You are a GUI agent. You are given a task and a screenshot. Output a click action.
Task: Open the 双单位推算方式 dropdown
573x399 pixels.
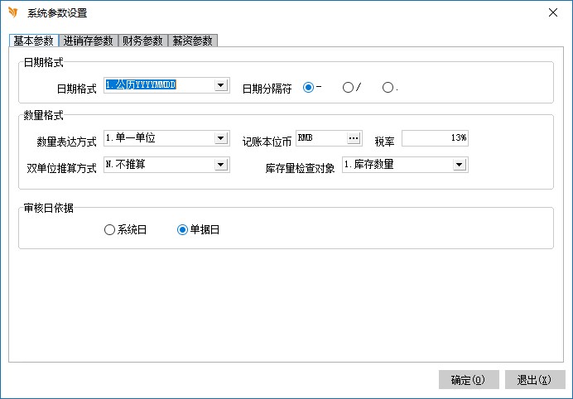[x=220, y=165]
